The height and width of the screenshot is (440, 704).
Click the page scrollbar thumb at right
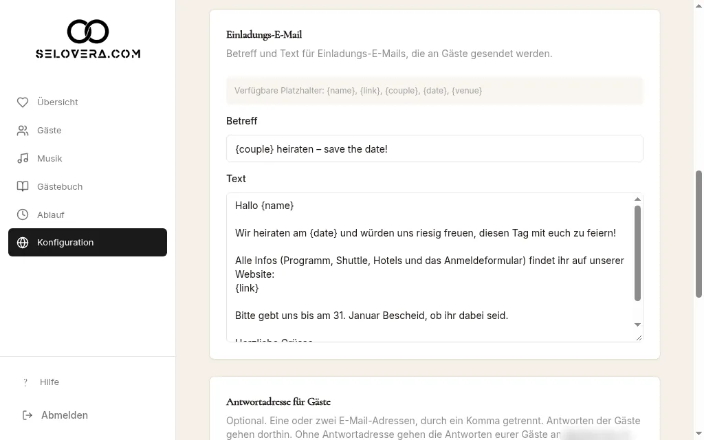[698, 234]
